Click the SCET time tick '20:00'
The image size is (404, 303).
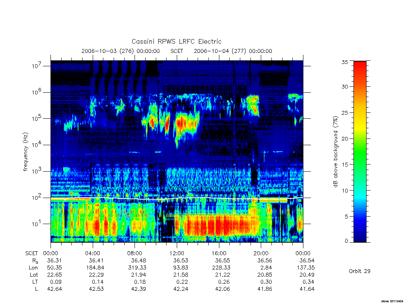point(261,253)
